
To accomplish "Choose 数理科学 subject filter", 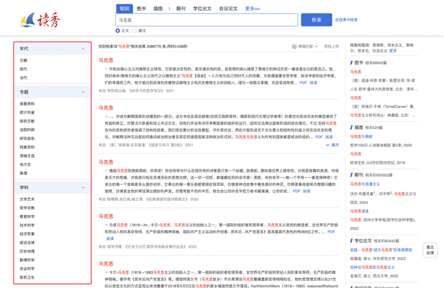I will click(27, 260).
